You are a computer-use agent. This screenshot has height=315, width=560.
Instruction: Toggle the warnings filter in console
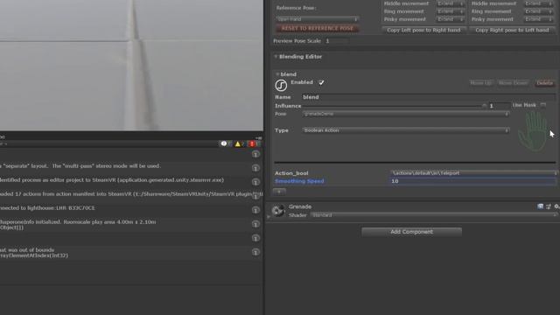pyautogui.click(x=239, y=143)
